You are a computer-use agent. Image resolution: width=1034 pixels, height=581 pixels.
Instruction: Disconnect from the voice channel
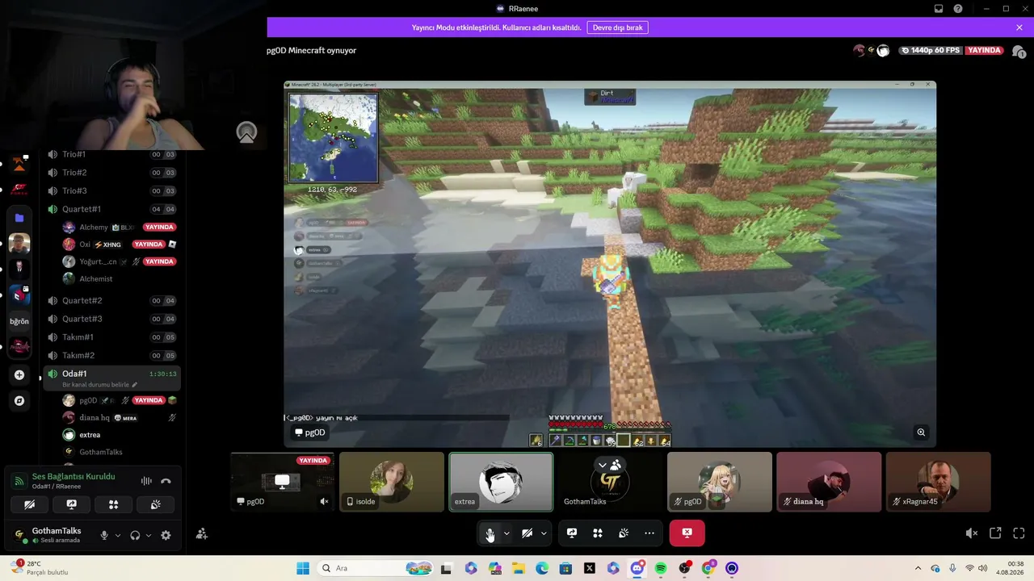pyautogui.click(x=166, y=481)
